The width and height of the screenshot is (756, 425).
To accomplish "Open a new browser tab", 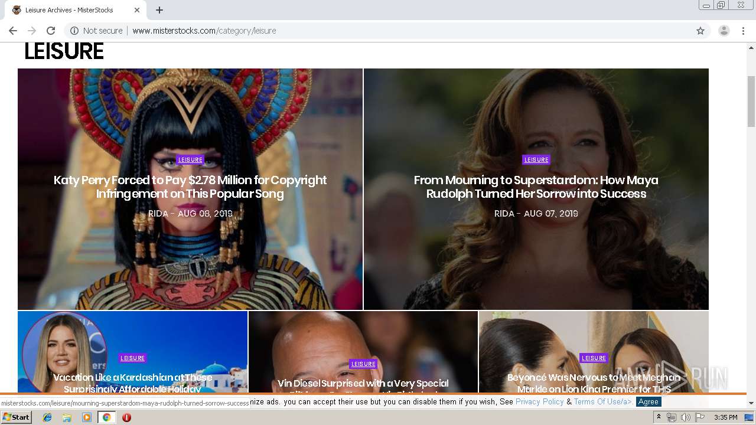I will pyautogui.click(x=159, y=10).
